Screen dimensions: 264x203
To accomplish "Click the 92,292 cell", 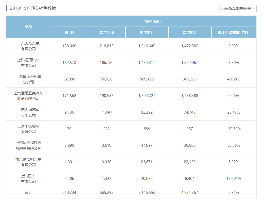I will [147, 113].
